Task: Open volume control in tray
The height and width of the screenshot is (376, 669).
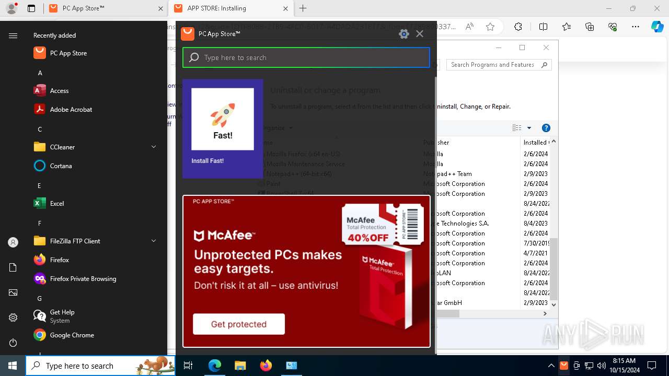Action: [x=602, y=366]
